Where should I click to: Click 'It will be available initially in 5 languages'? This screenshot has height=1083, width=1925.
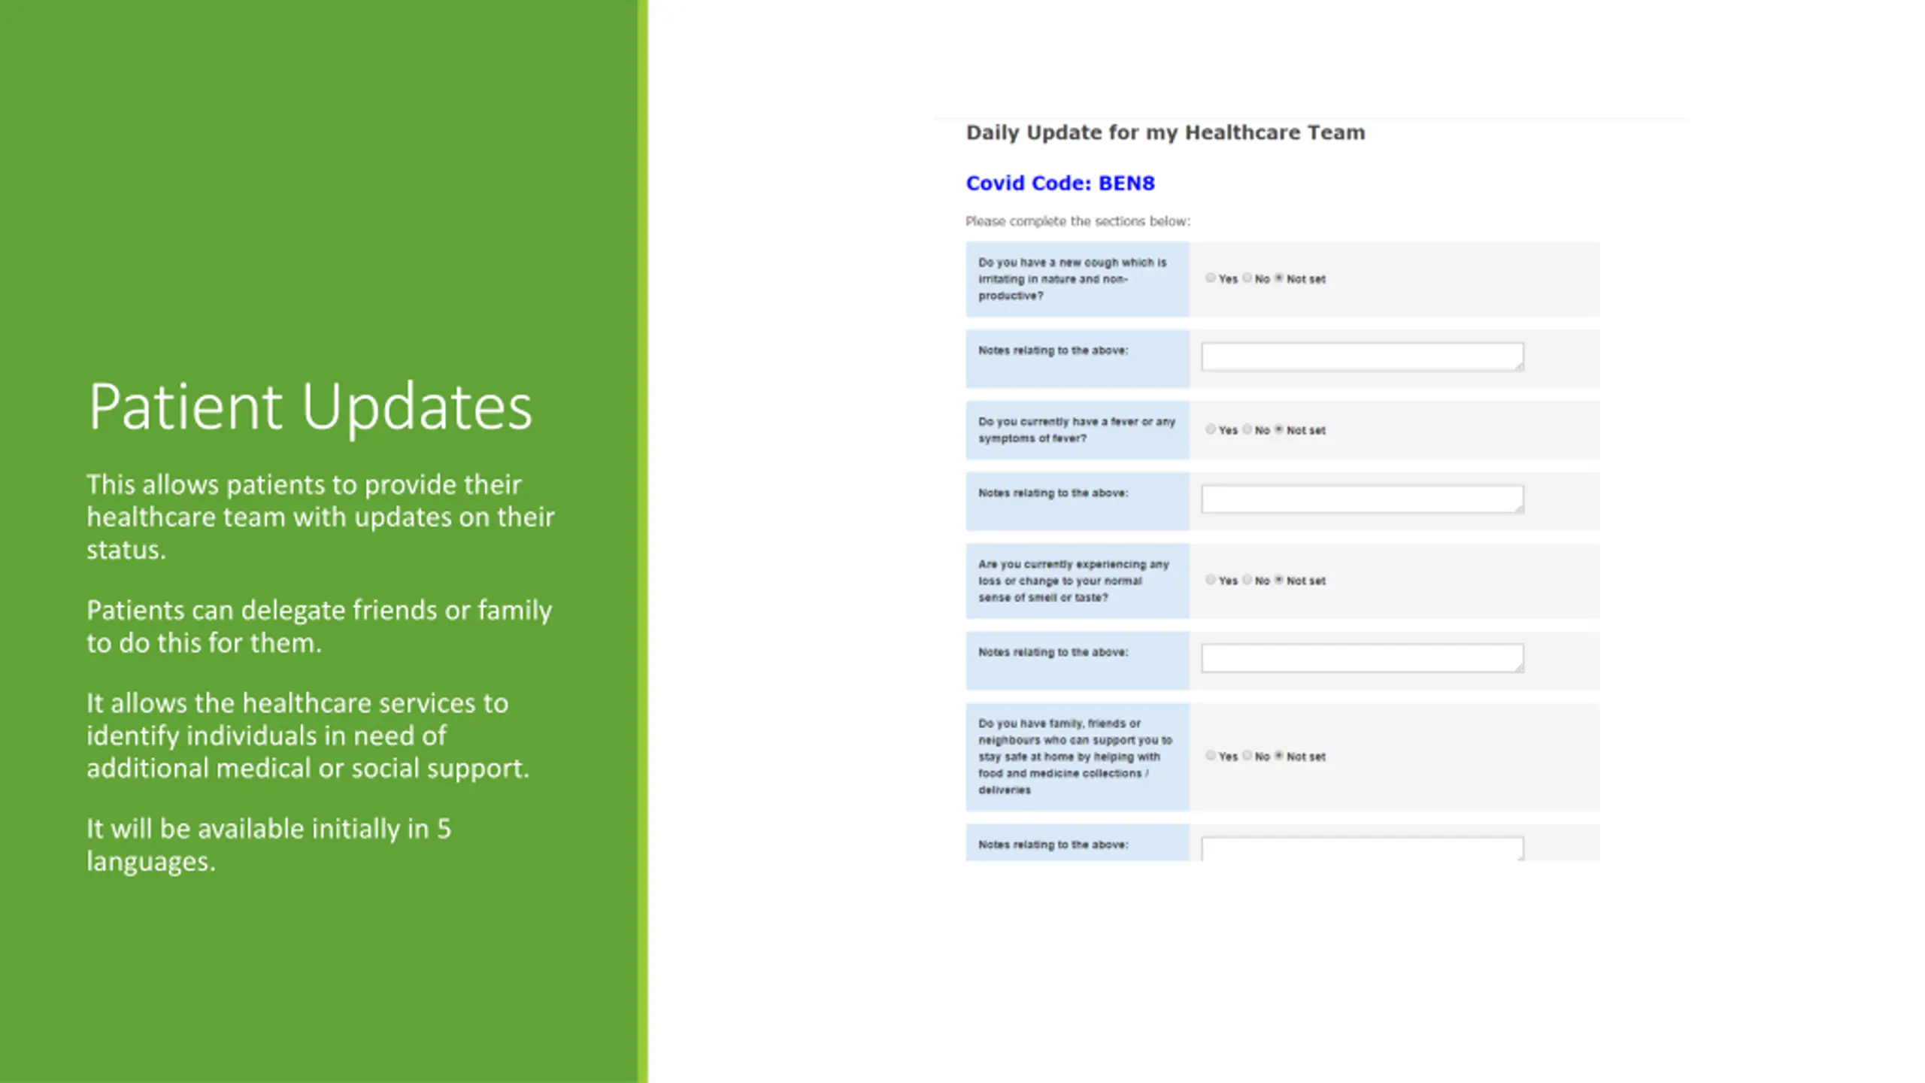pyautogui.click(x=268, y=845)
